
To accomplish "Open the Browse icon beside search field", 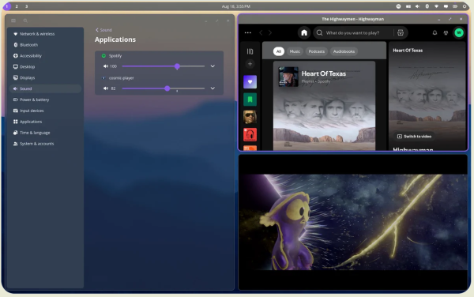I will 401,32.
